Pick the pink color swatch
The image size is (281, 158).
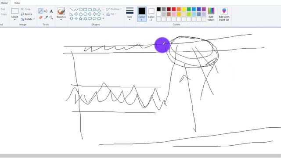tap(174, 14)
